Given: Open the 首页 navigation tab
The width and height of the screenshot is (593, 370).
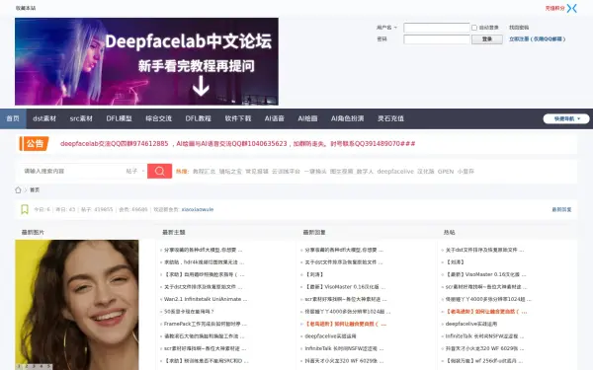Looking at the screenshot, I should [13, 118].
